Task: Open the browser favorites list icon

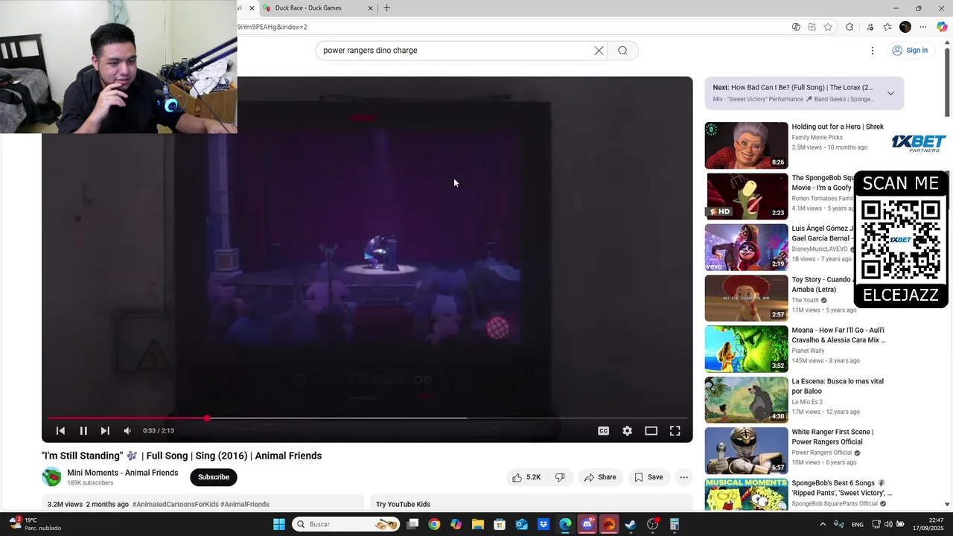Action: pyautogui.click(x=887, y=27)
